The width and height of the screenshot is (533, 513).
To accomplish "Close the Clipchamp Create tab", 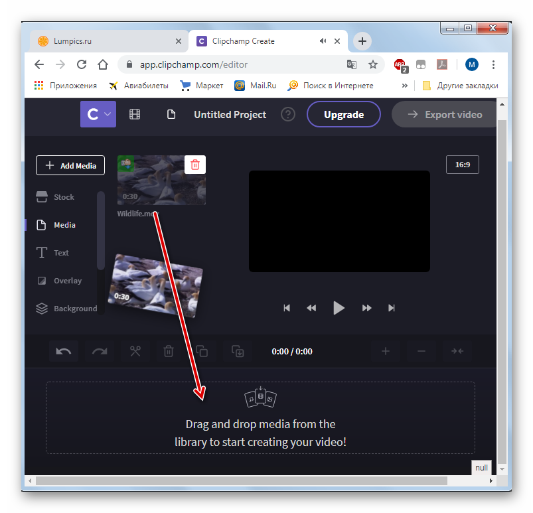I will (337, 41).
